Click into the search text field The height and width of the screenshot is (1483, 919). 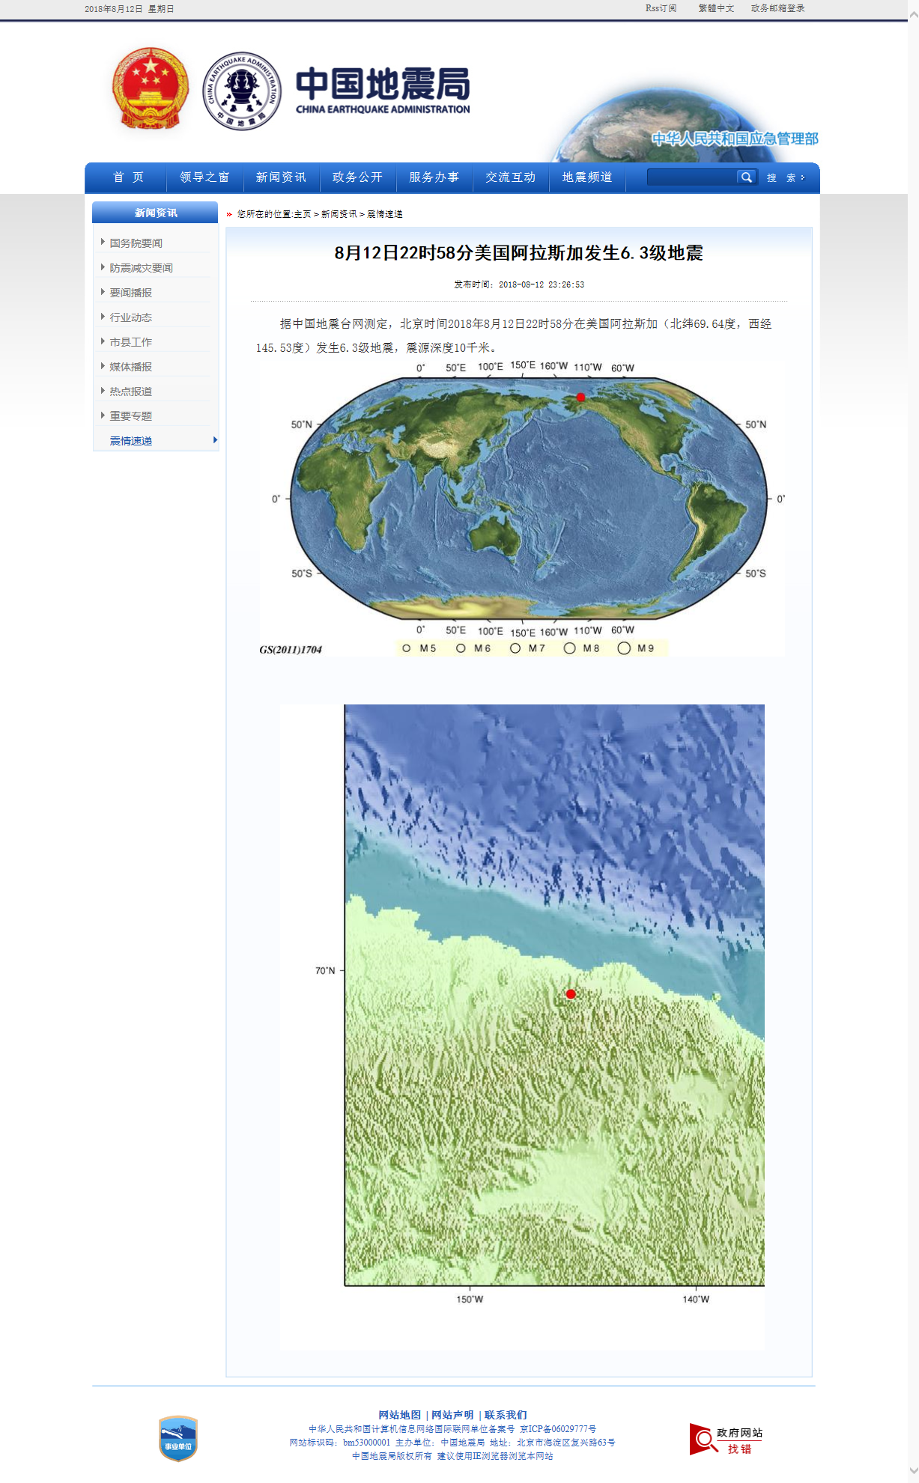pos(691,177)
